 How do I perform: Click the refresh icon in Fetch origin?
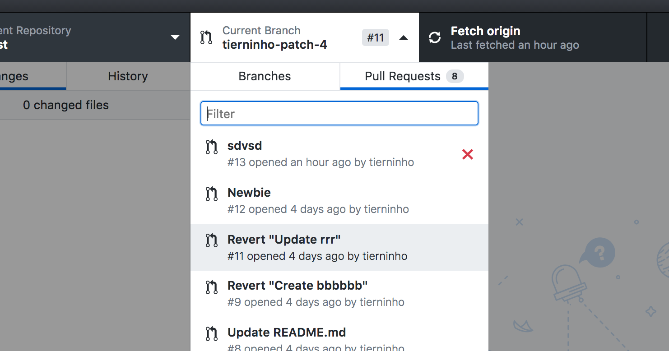coord(434,37)
